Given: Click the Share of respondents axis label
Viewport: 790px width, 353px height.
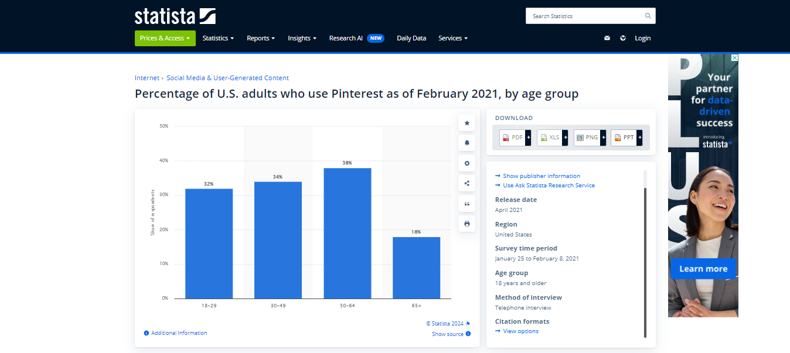Looking at the screenshot, I should pos(152,212).
